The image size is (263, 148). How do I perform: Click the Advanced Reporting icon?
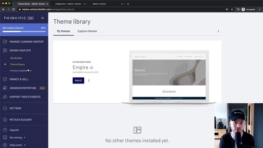5,88
